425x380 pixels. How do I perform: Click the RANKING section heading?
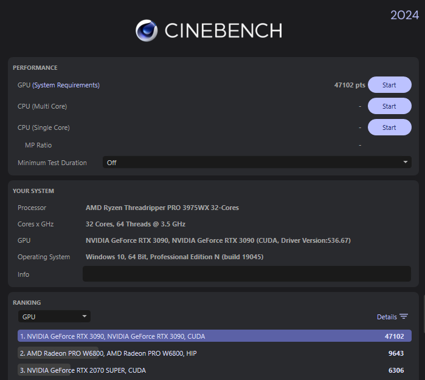tap(27, 302)
